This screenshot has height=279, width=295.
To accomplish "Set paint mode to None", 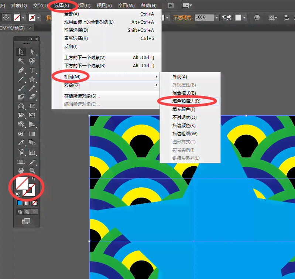I will coord(34,203).
